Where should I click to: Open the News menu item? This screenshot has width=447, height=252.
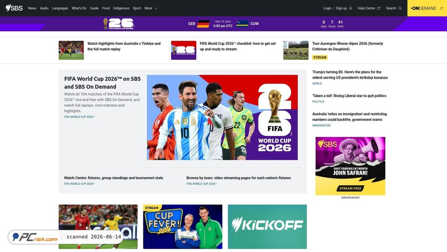coord(32,8)
